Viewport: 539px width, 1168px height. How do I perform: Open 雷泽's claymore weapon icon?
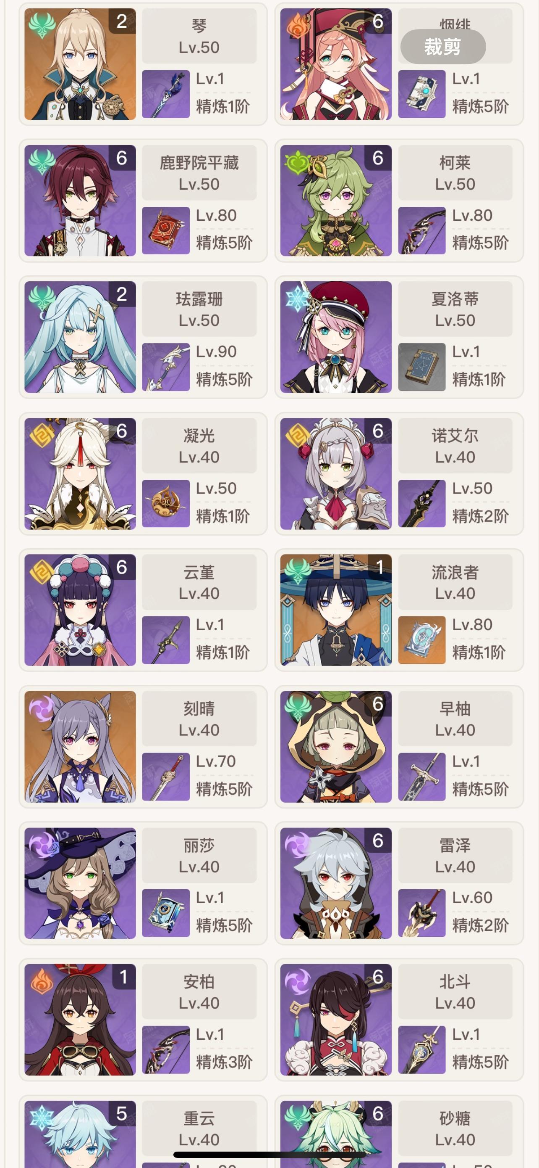point(422,913)
